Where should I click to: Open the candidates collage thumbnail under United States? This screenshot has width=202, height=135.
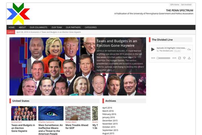click(x=24, y=113)
